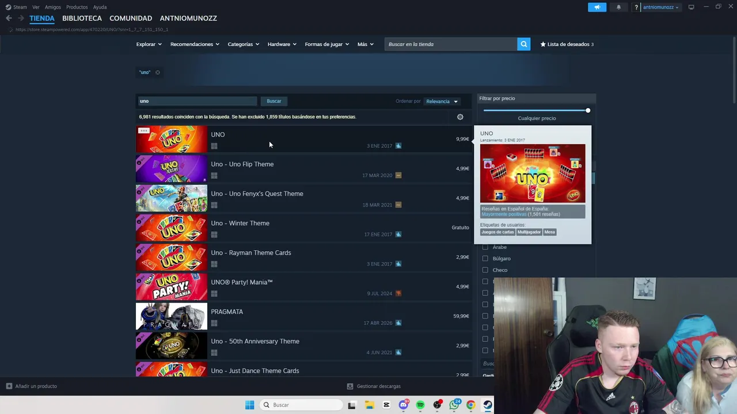Screen dimensions: 737x414
Task: Open Google Chrome from the taskbar
Action: [x=471, y=405]
